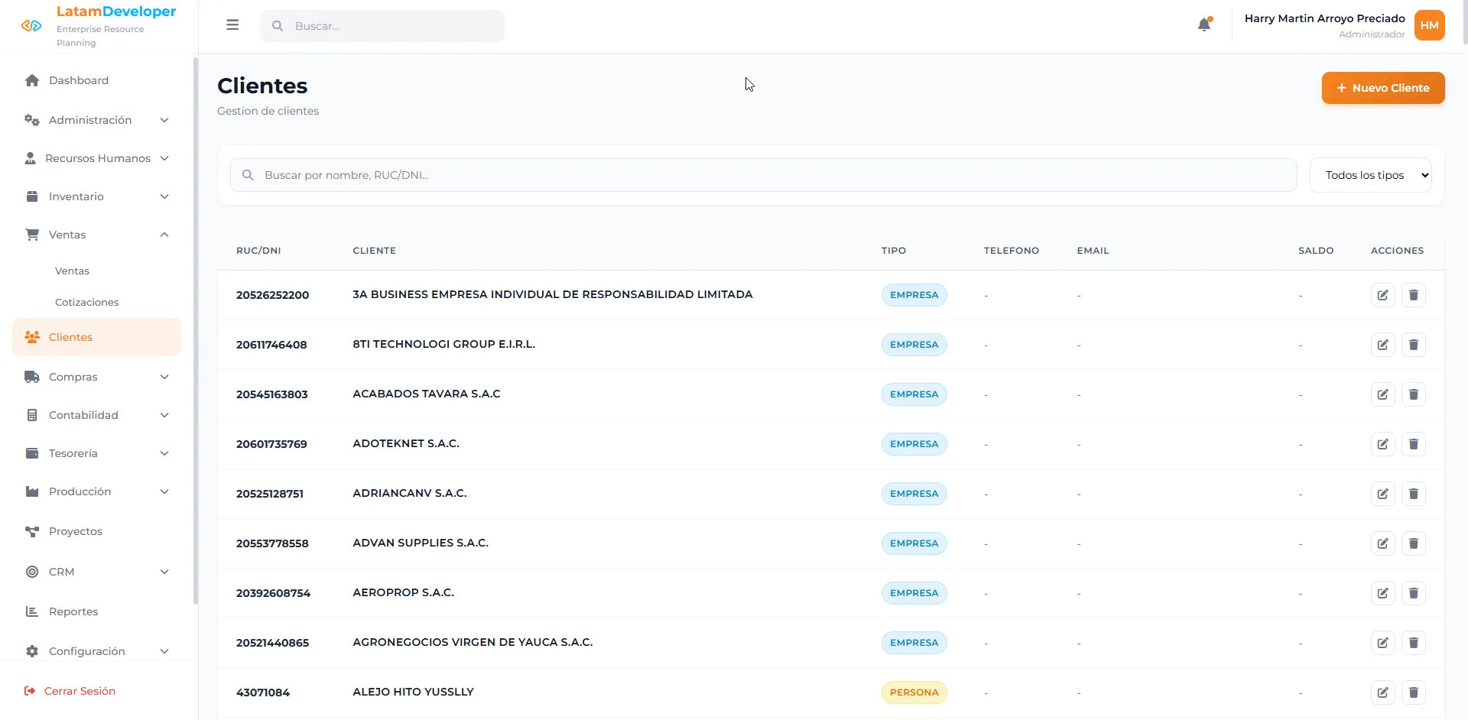Edit client ADRIANCANV S.A.C.
1468x720 pixels.
[1383, 494]
